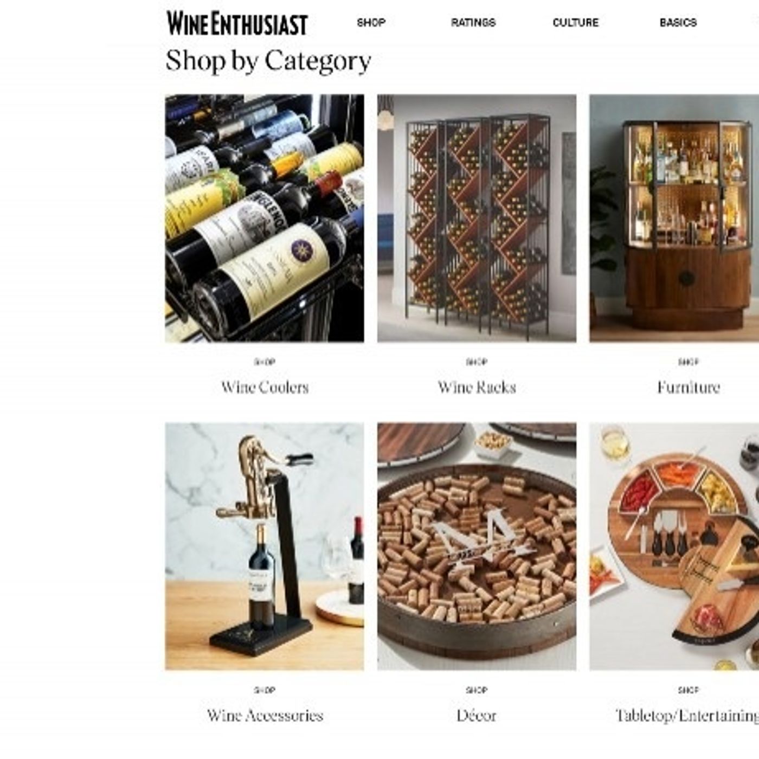Visit the Décor category link
759x759 pixels.
point(477,715)
